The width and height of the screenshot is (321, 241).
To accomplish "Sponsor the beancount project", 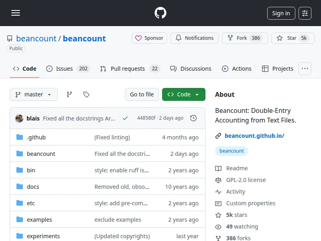I will [x=149, y=38].
